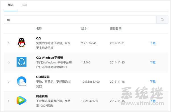Download 腾讯视频 via 下载 link
The image size is (171, 112).
pyautogui.click(x=153, y=101)
